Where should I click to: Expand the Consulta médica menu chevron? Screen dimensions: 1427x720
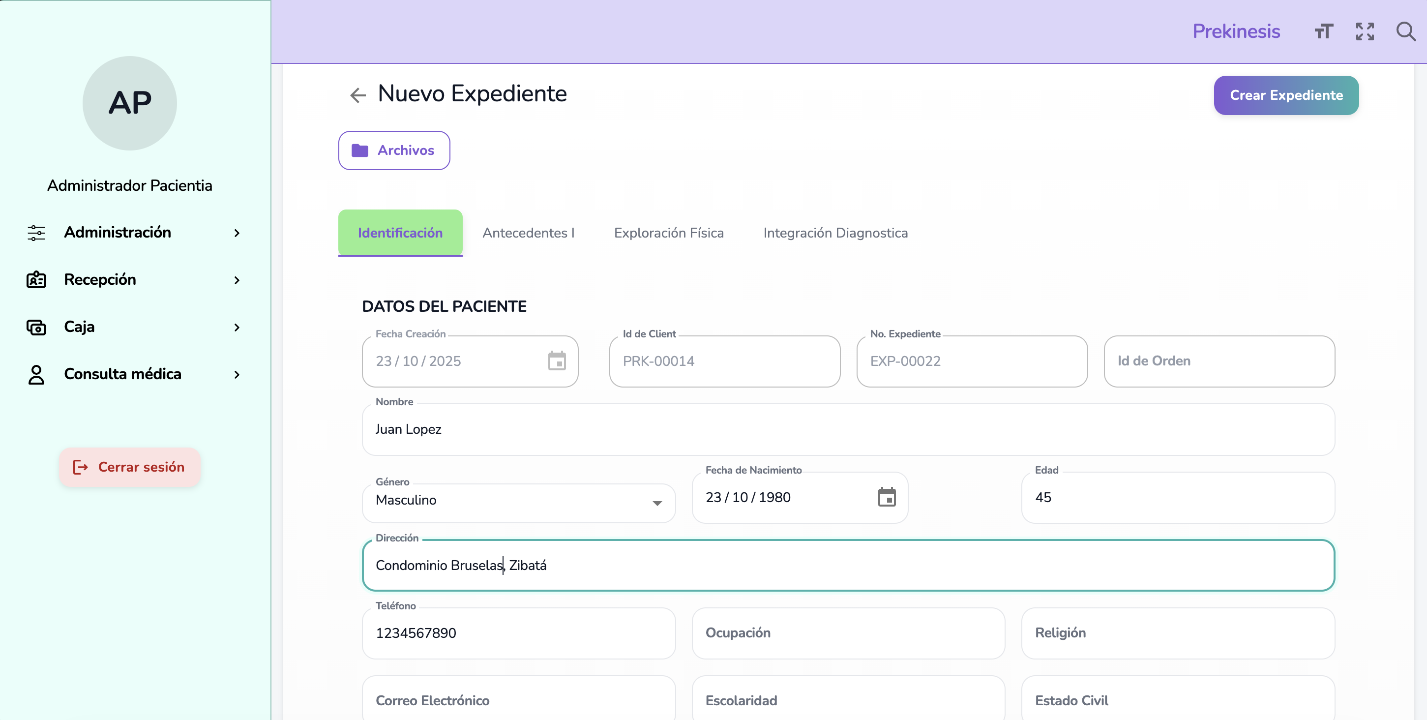pos(237,375)
